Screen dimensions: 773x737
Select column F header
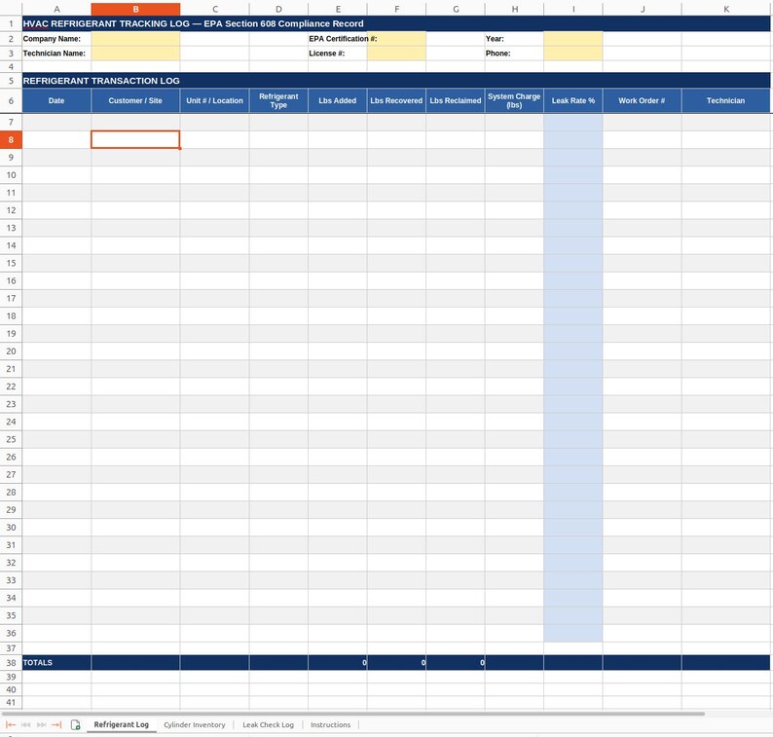(396, 9)
